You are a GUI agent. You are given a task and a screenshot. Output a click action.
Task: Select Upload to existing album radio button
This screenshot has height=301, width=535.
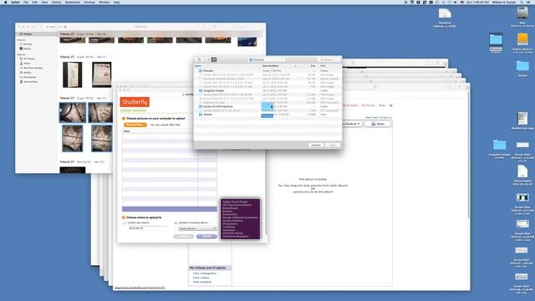pos(176,223)
